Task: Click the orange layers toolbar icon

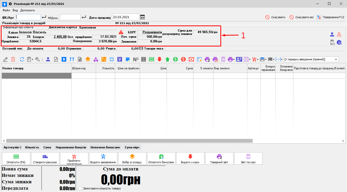Action: pyautogui.click(x=88, y=59)
